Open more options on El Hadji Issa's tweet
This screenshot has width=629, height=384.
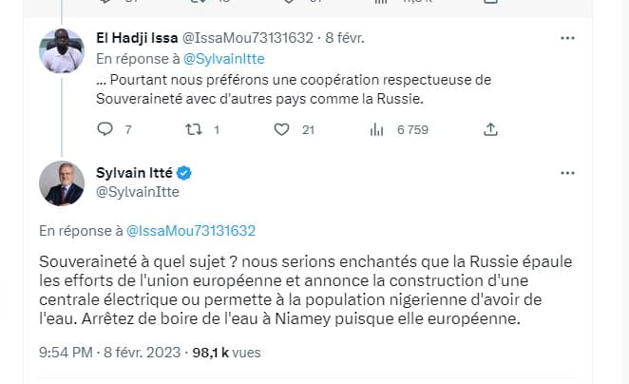pos(567,39)
